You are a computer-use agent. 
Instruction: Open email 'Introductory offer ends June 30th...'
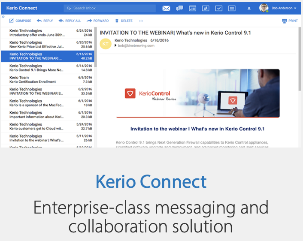pyautogui.click(x=48, y=33)
